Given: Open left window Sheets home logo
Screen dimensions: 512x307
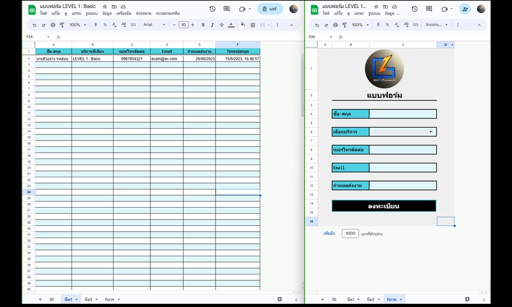Looking at the screenshot, I should [x=32, y=10].
